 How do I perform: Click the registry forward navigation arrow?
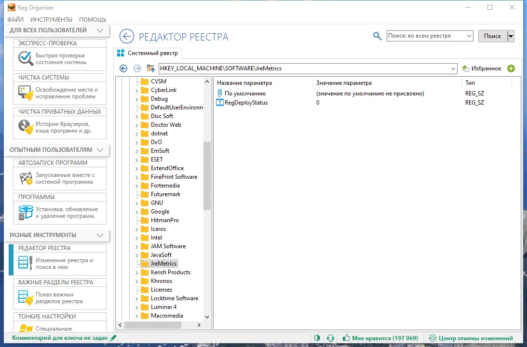(137, 68)
